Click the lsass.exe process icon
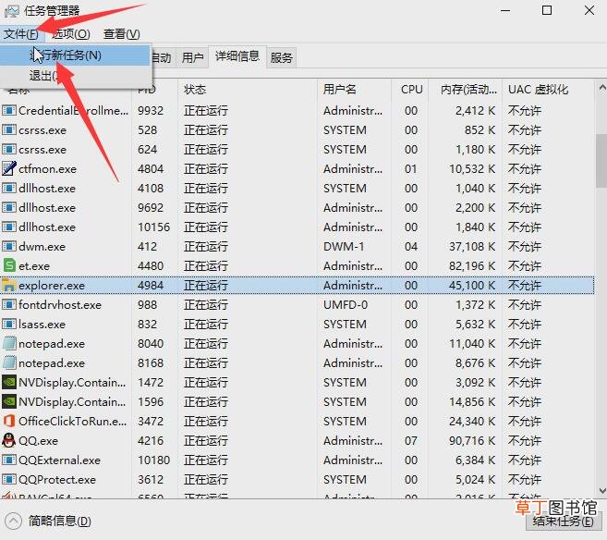This screenshot has width=607, height=540. pos(9,325)
